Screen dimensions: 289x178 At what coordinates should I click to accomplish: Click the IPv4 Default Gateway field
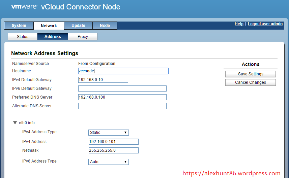click(x=103, y=80)
